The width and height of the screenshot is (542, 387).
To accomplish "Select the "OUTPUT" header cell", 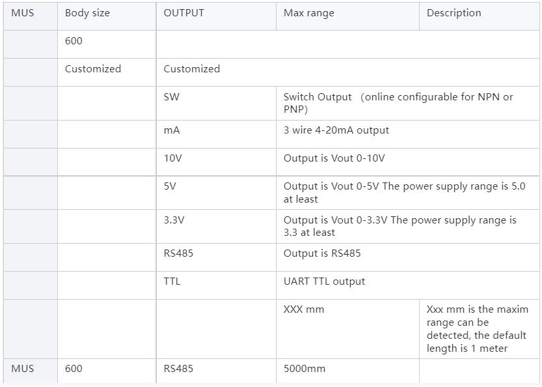I will point(183,13).
